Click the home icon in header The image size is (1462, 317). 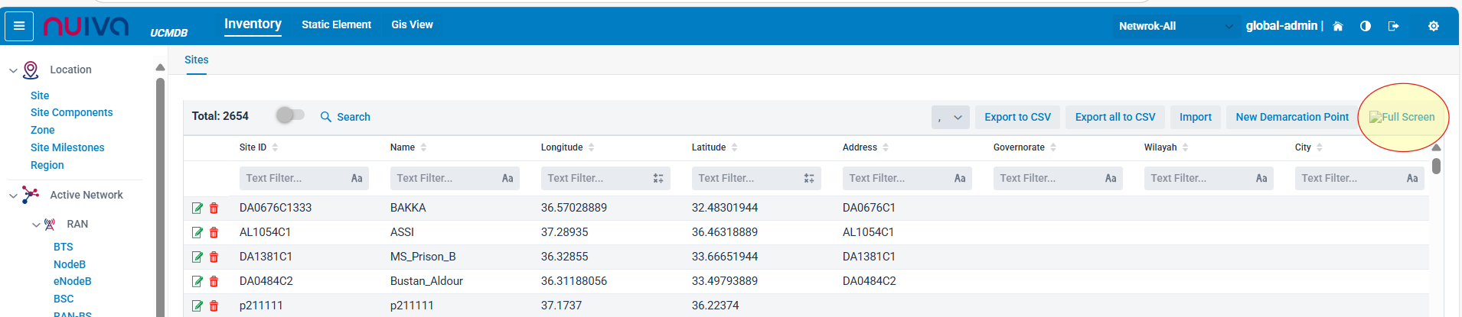1338,26
